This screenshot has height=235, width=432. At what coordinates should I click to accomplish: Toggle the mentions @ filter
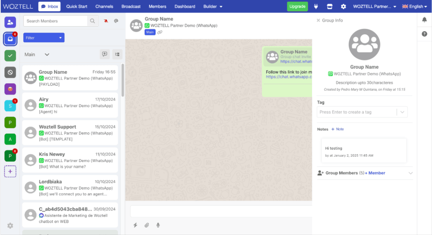point(116,21)
